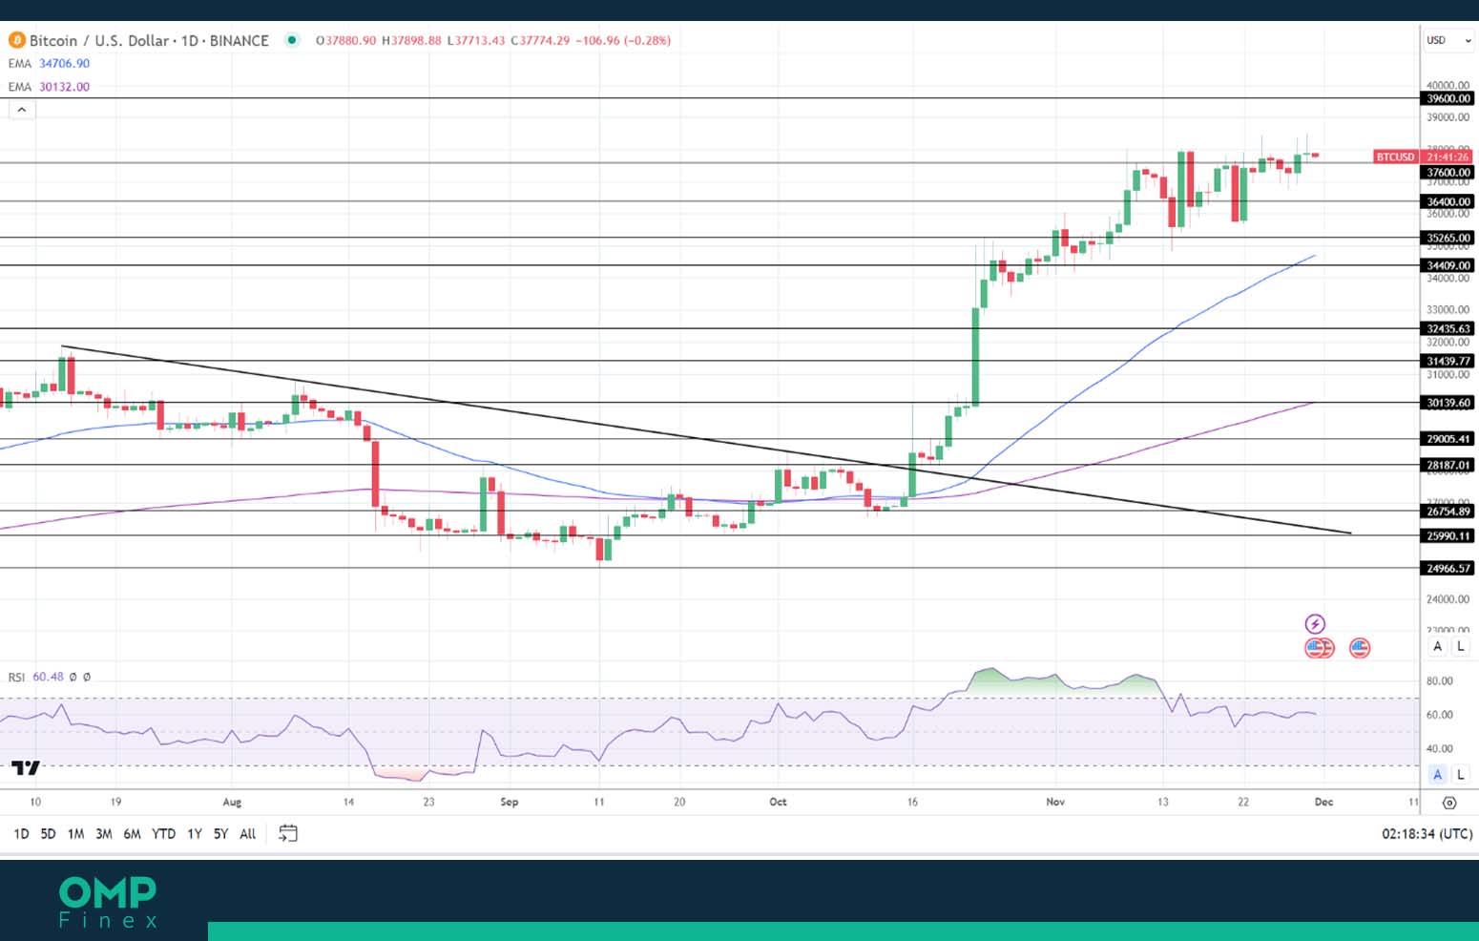Select the 1D time range
Image resolution: width=1479 pixels, height=941 pixels.
(x=21, y=834)
